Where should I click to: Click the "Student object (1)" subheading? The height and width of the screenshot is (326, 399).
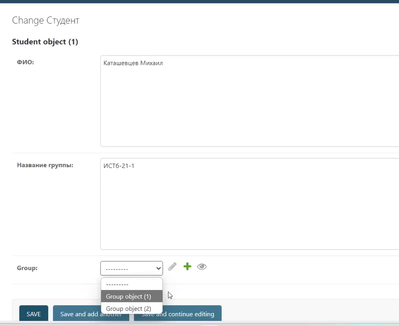tap(45, 42)
